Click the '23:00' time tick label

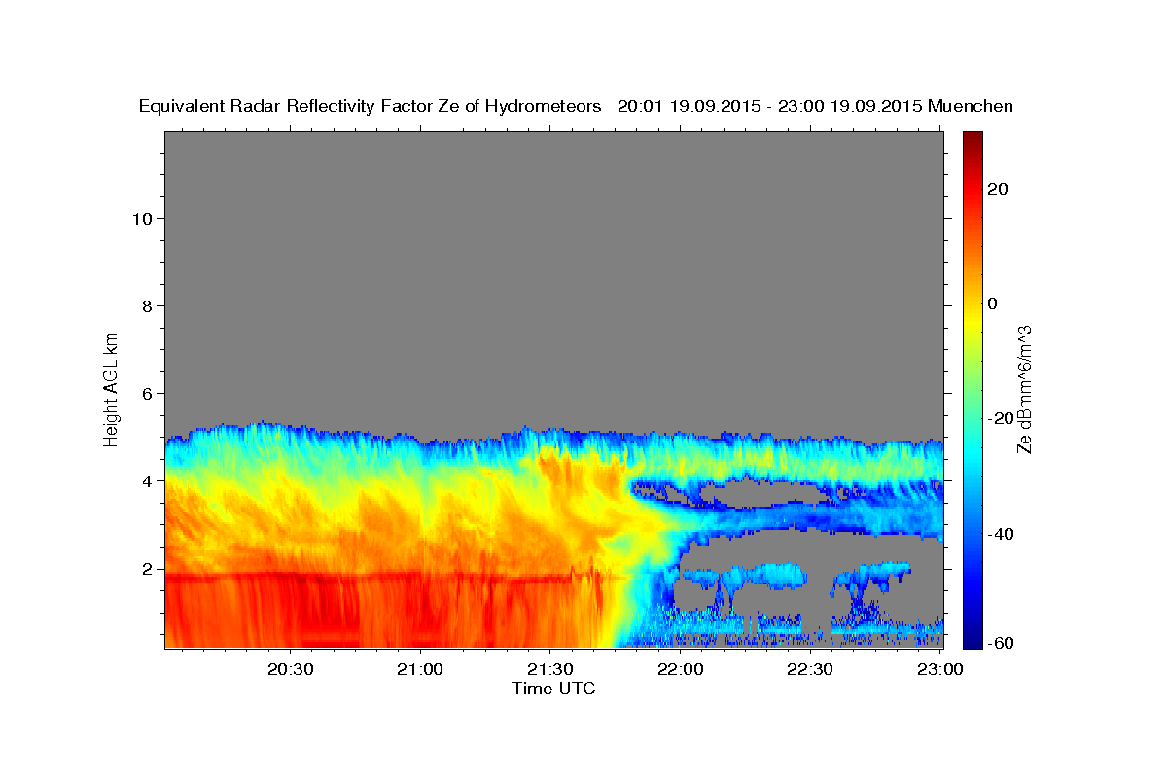click(x=940, y=669)
